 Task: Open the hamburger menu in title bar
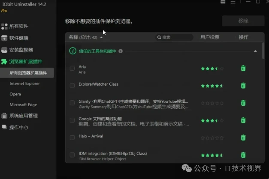coord(233,2)
